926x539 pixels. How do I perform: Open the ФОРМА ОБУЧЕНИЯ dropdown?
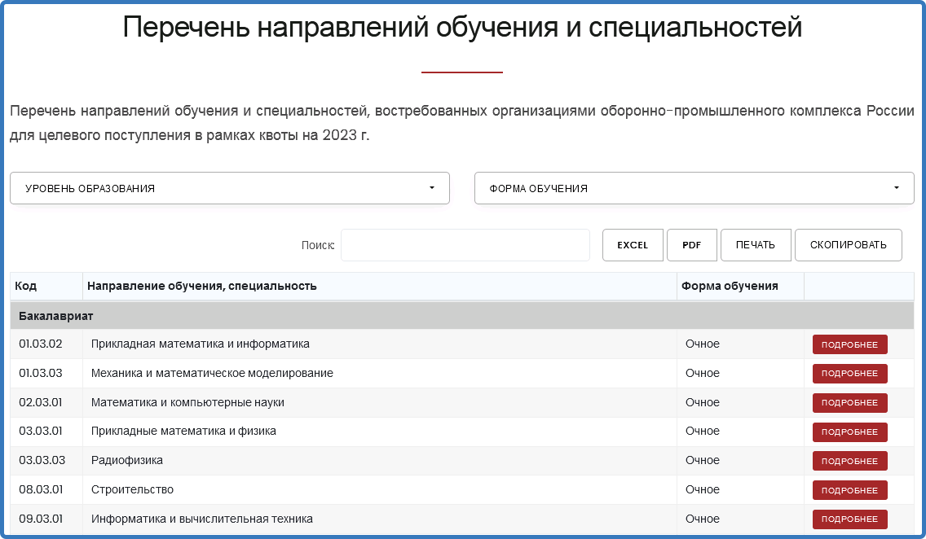(x=694, y=188)
